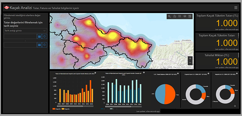The width and height of the screenshot is (242, 116).
Task: Click Esri, HERE, Garmin attribution text on map
Action: point(177,67)
